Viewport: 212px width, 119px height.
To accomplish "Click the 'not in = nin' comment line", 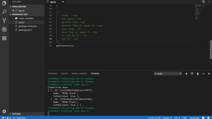I will 70,39.
